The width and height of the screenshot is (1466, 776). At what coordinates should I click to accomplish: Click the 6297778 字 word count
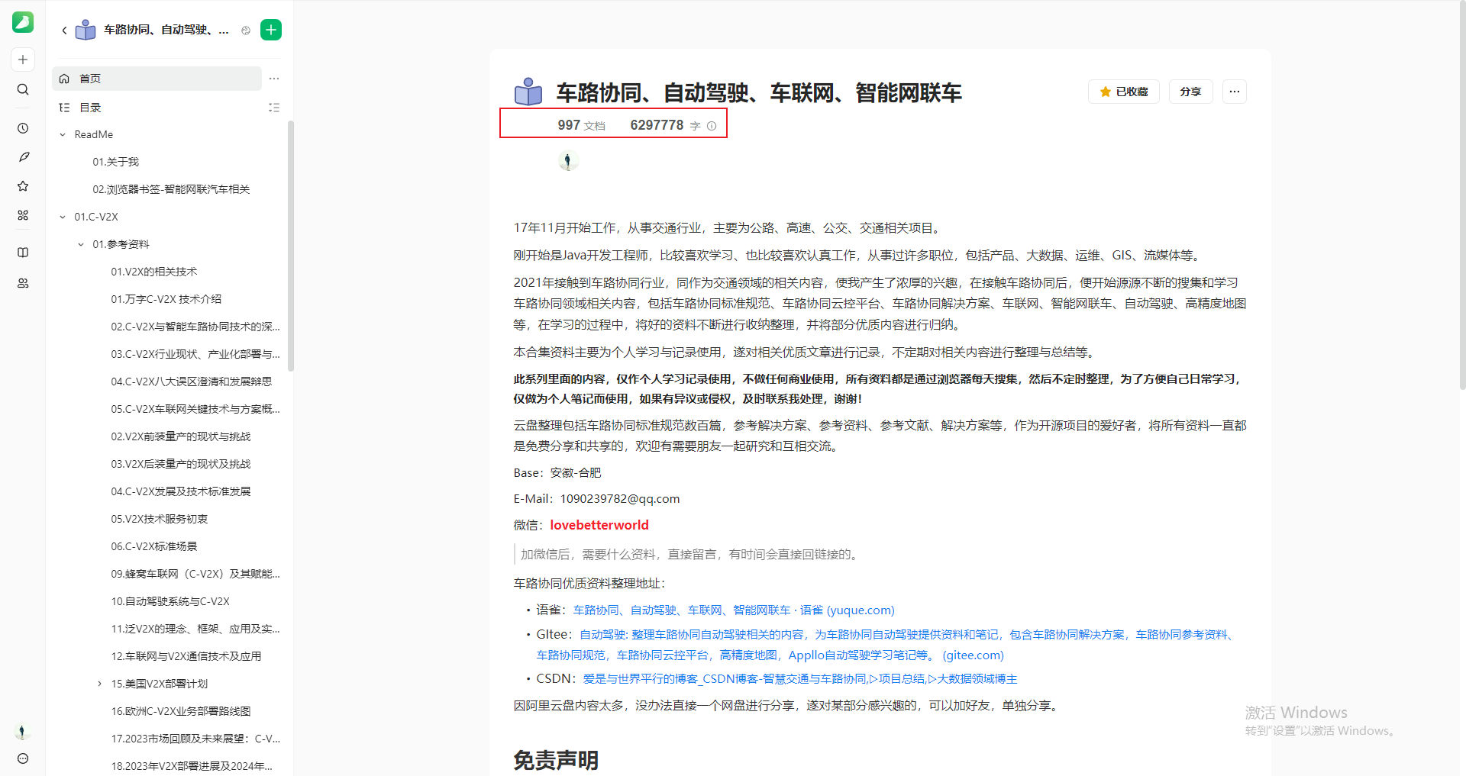[665, 125]
